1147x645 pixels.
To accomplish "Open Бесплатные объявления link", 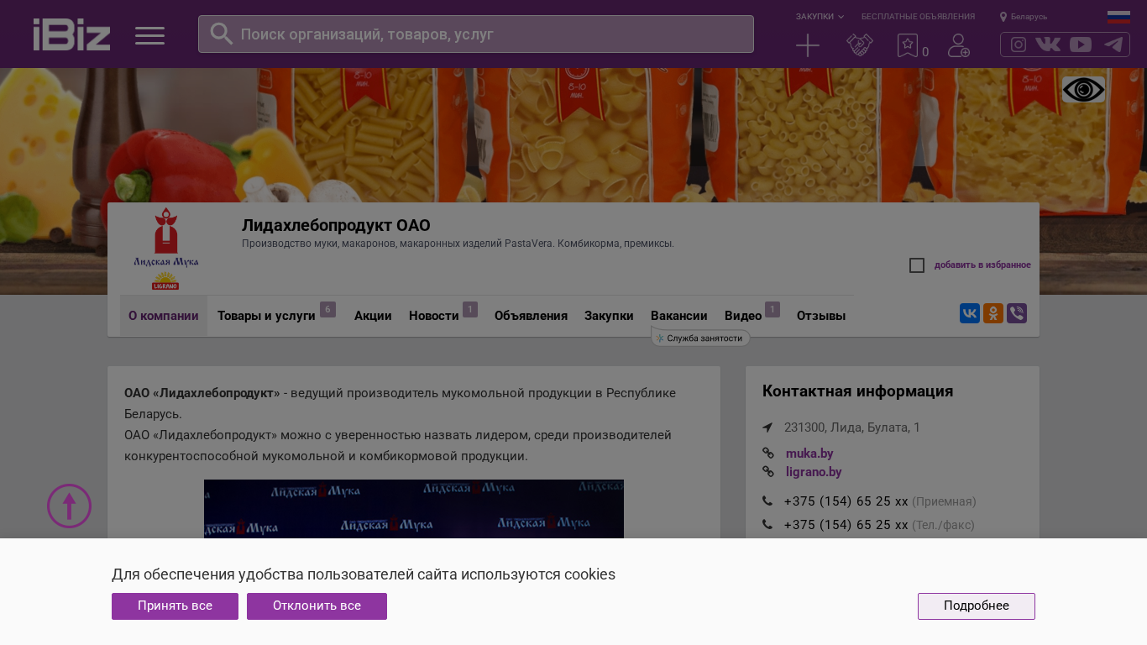I will coord(918,17).
